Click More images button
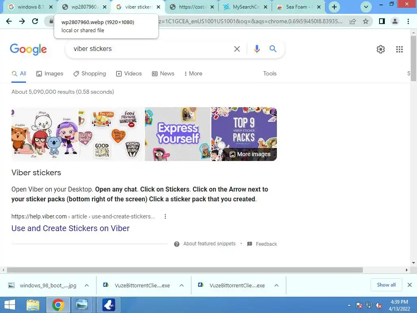Screen dimensions: 417x313 [x=250, y=154]
